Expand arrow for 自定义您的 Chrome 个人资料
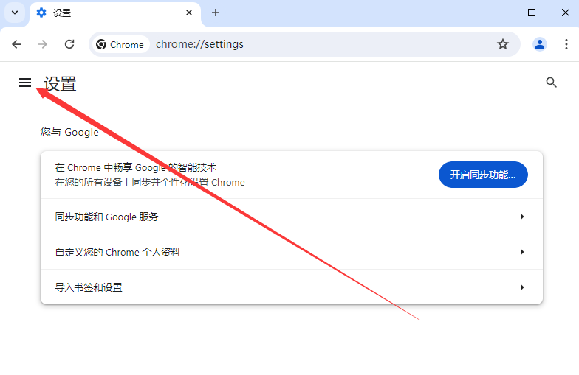579x375 pixels. click(x=521, y=252)
